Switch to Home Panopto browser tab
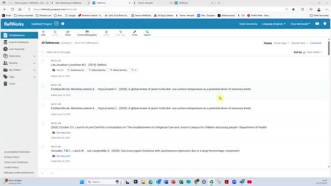The width and height of the screenshot is (331, 186). 153,3
